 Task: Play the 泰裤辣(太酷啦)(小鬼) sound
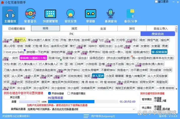point(33,58)
